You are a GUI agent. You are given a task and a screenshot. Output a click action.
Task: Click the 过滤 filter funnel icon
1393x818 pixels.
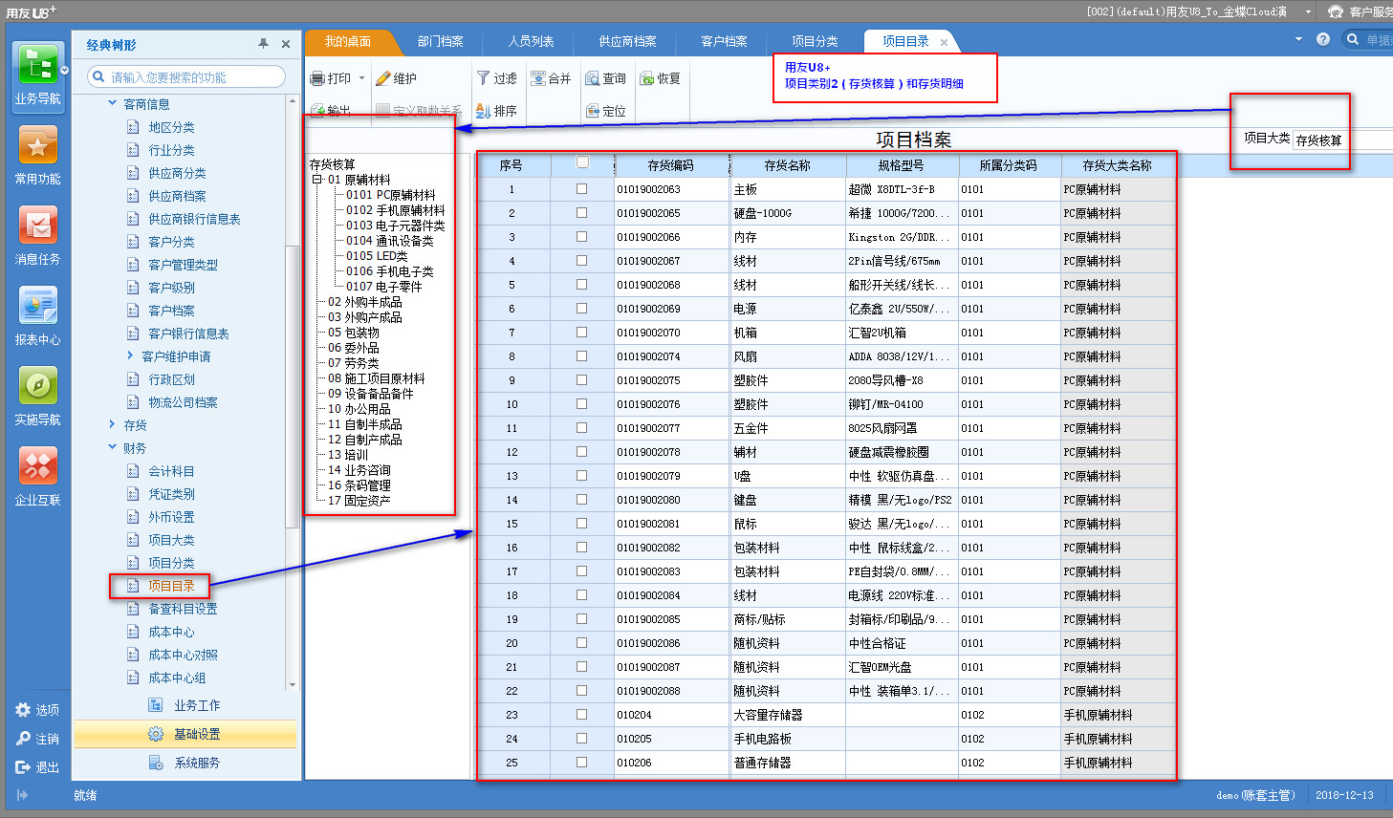(484, 78)
